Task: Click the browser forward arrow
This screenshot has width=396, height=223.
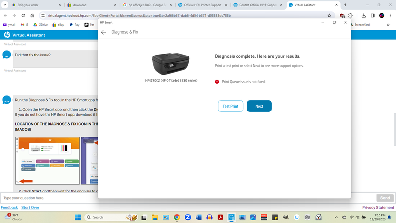Action: pos(14,16)
